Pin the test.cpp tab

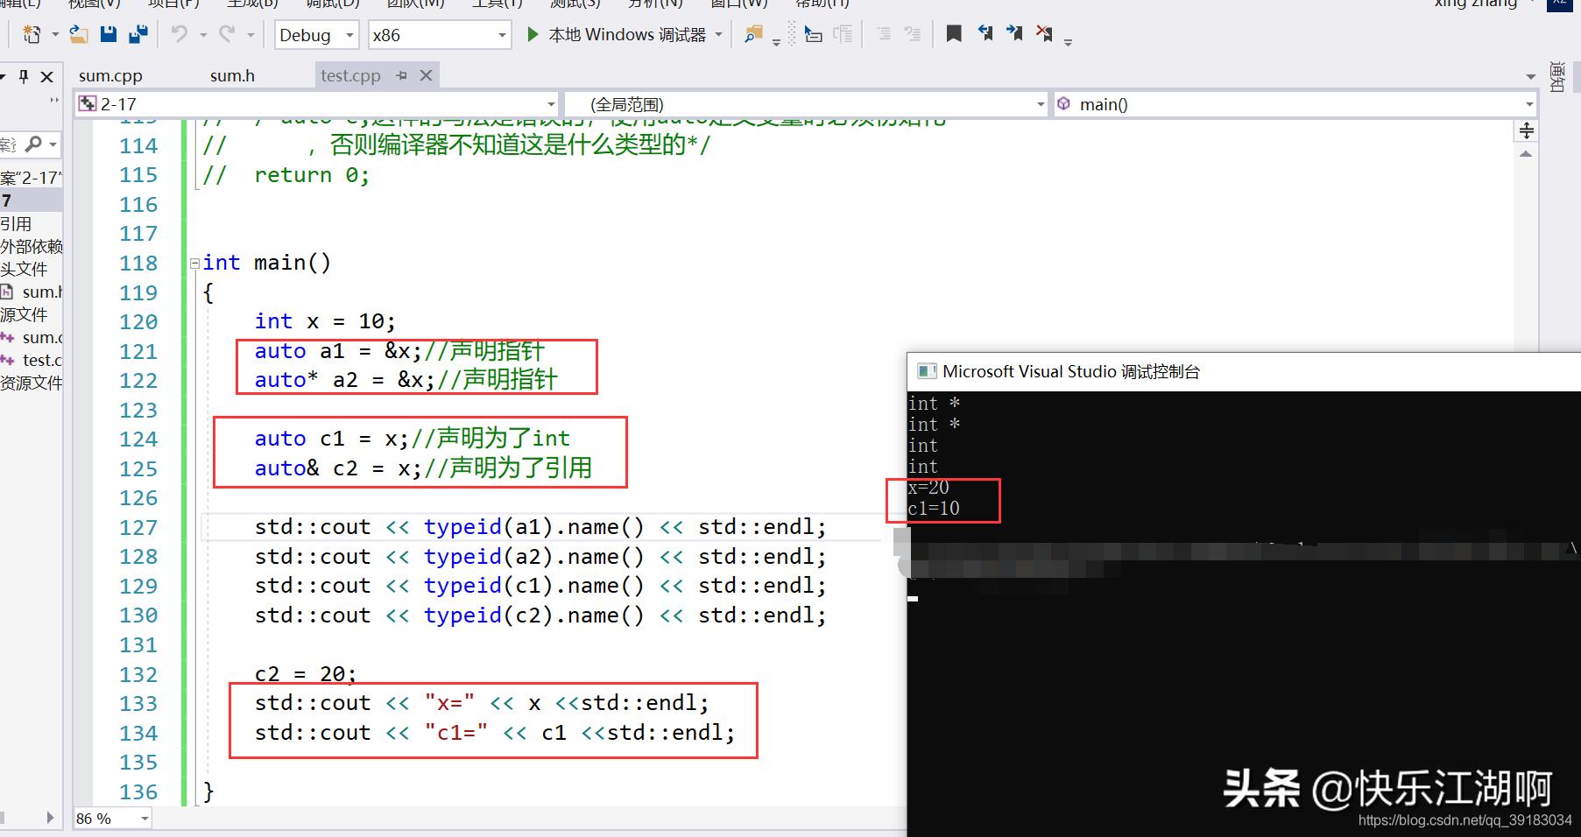pos(401,75)
